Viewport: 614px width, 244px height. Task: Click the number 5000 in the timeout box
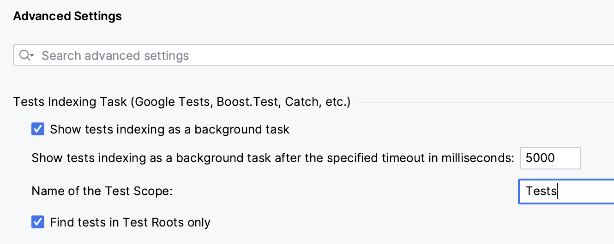(540, 158)
